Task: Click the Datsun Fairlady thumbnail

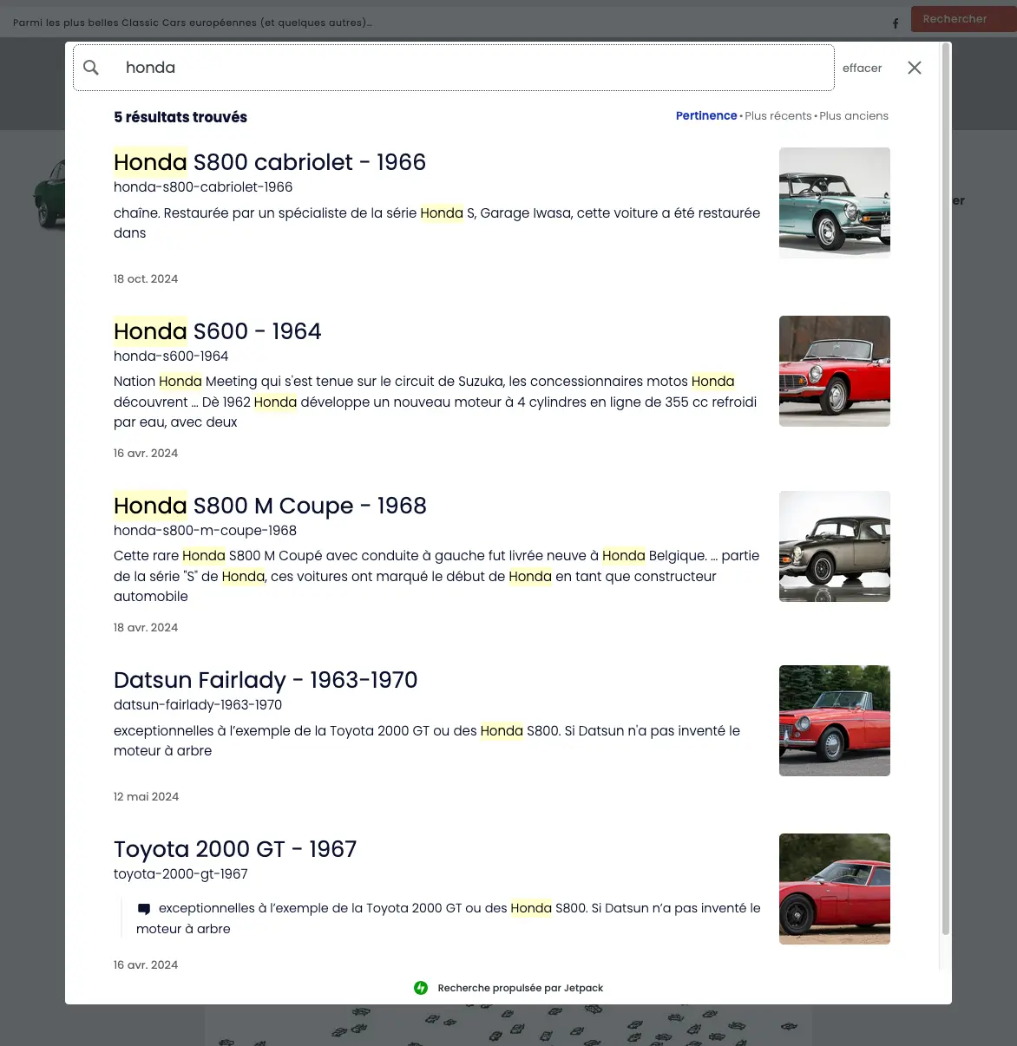Action: [835, 721]
